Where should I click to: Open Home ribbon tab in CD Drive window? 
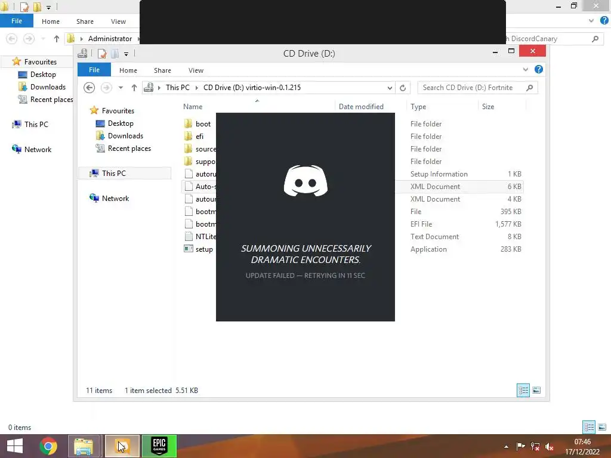click(x=128, y=70)
